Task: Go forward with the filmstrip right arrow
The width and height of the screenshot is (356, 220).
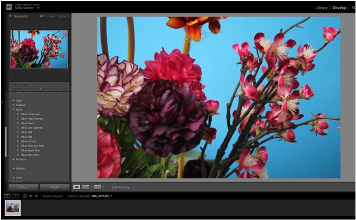Action: coord(36,196)
